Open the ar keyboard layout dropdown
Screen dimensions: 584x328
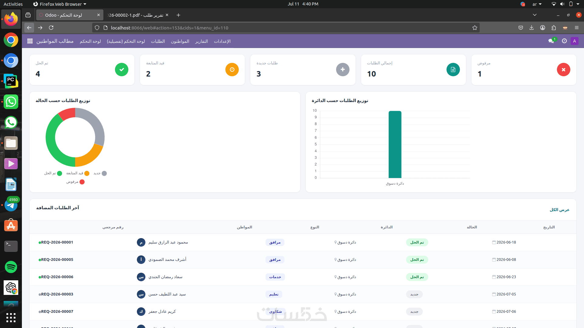coord(537,4)
